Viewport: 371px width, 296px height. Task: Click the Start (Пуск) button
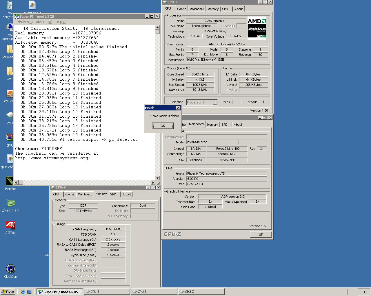tap(8, 292)
